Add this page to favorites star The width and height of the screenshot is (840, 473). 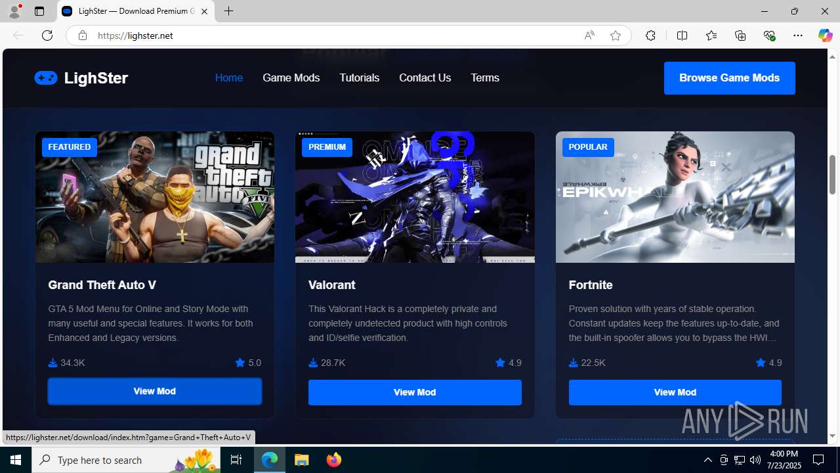[x=616, y=35]
